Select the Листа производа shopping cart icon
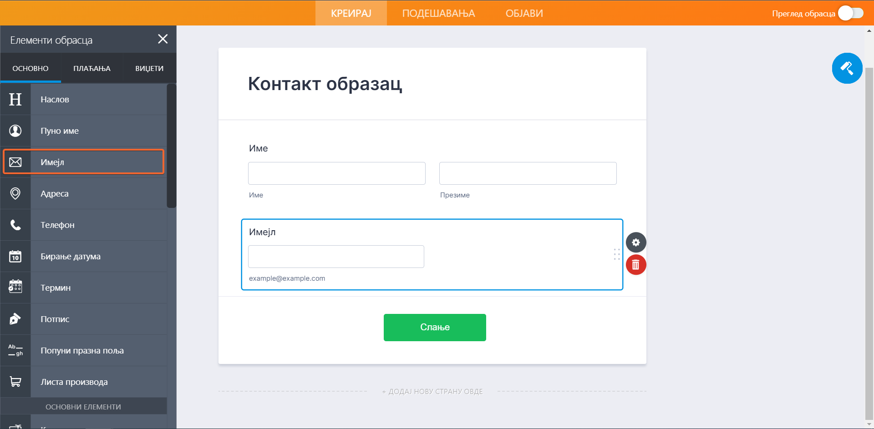The height and width of the screenshot is (429, 874). point(15,381)
